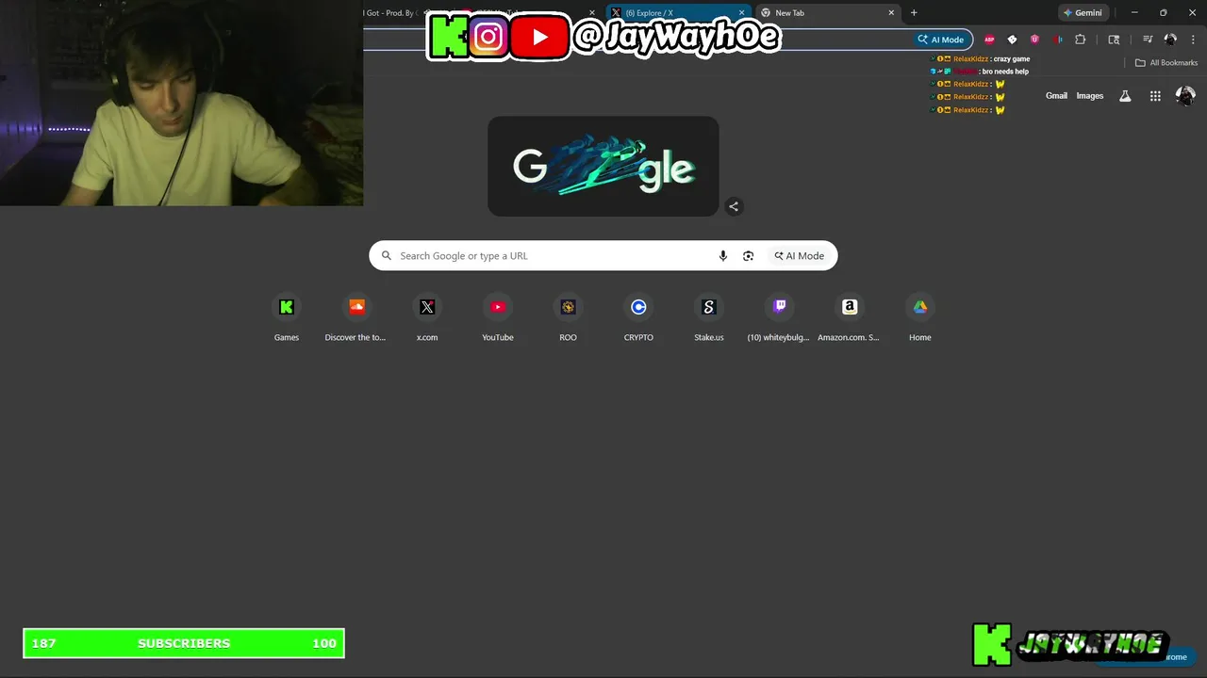Close the Explore / X tab
Image resolution: width=1207 pixels, height=678 pixels.
pyautogui.click(x=741, y=13)
